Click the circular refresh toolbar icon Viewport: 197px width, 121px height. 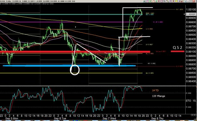(x=162, y=1)
